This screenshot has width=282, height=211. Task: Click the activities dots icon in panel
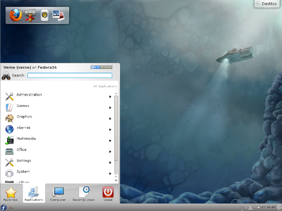[x=11, y=208]
